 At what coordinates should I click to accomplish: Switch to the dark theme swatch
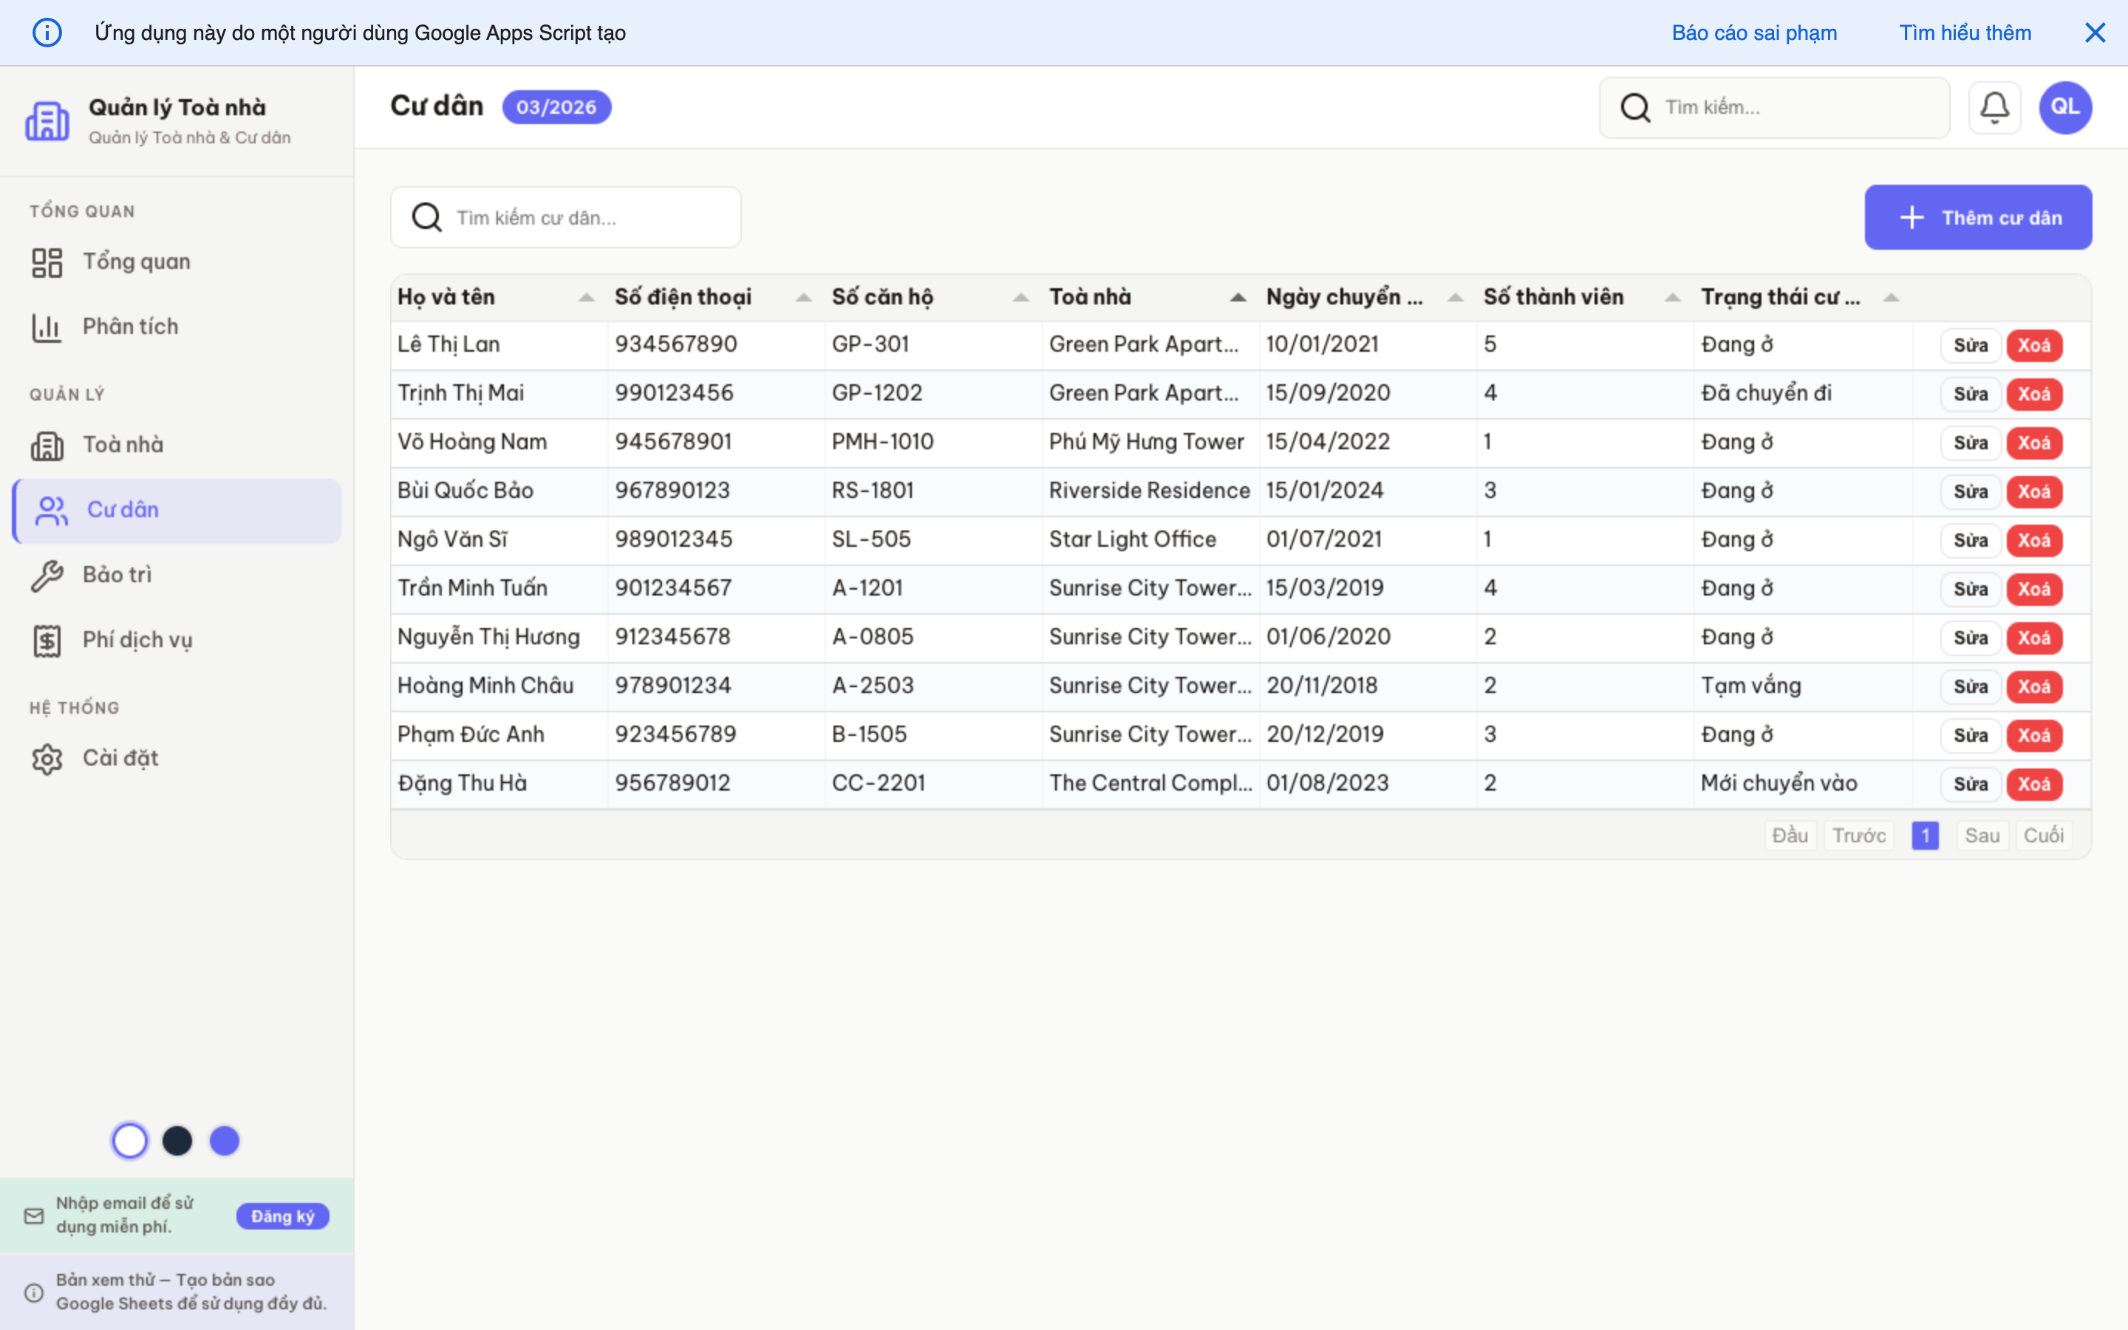(177, 1141)
